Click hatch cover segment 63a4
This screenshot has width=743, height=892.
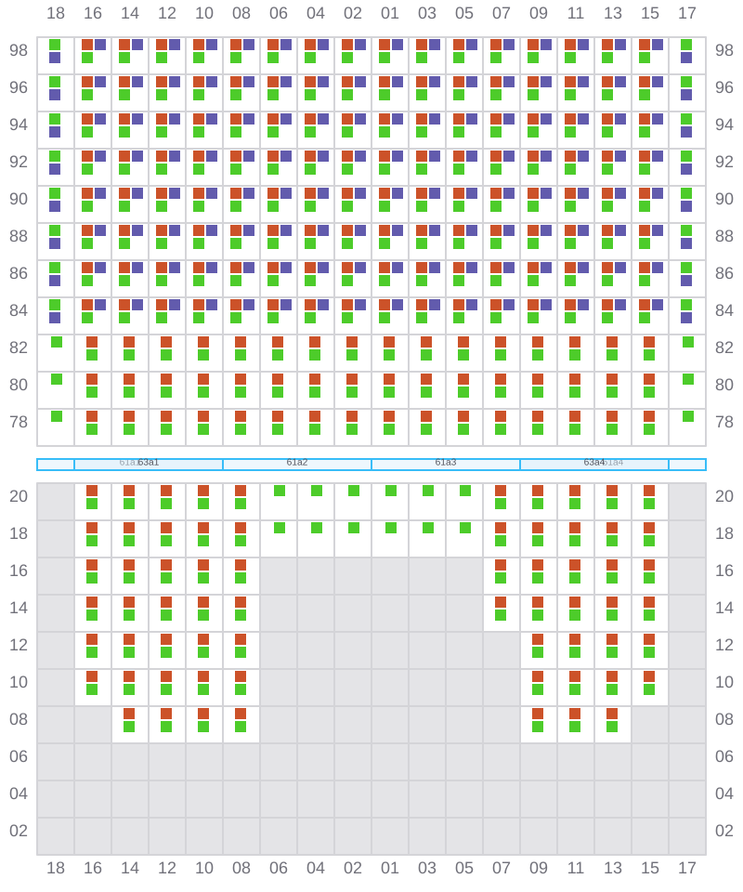point(594,464)
